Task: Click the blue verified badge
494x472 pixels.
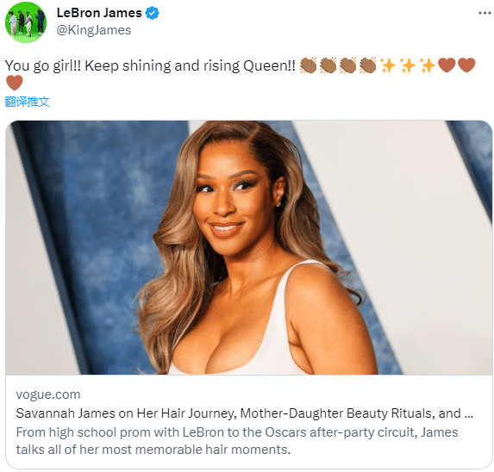Action: 153,13
